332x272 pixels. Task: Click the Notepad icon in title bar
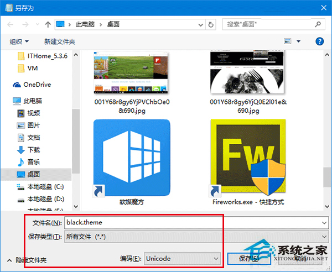click(x=9, y=8)
